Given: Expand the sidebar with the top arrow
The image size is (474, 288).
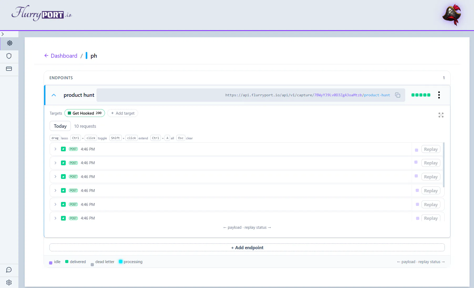Looking at the screenshot, I should point(3,34).
